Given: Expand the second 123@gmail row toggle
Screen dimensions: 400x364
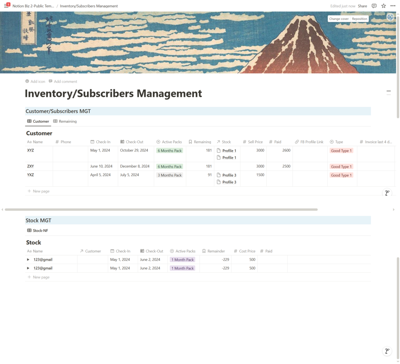Looking at the screenshot, I should point(28,268).
